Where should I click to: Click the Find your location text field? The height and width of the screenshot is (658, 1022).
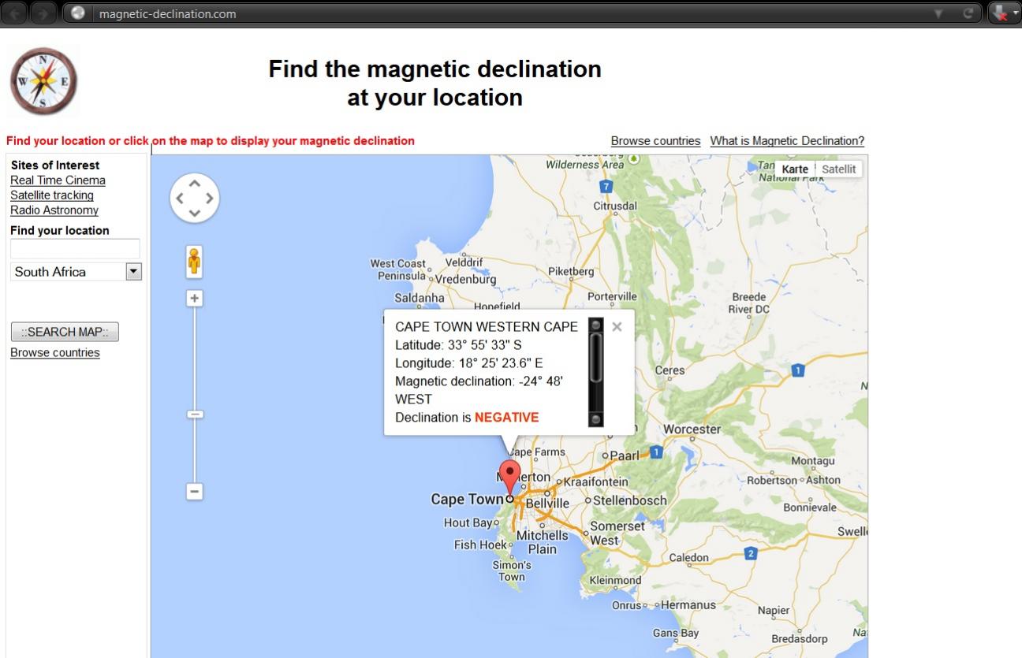click(x=75, y=248)
